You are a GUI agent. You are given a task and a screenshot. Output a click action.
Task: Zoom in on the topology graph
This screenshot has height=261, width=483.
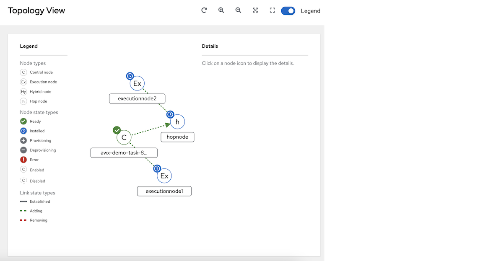tap(221, 10)
